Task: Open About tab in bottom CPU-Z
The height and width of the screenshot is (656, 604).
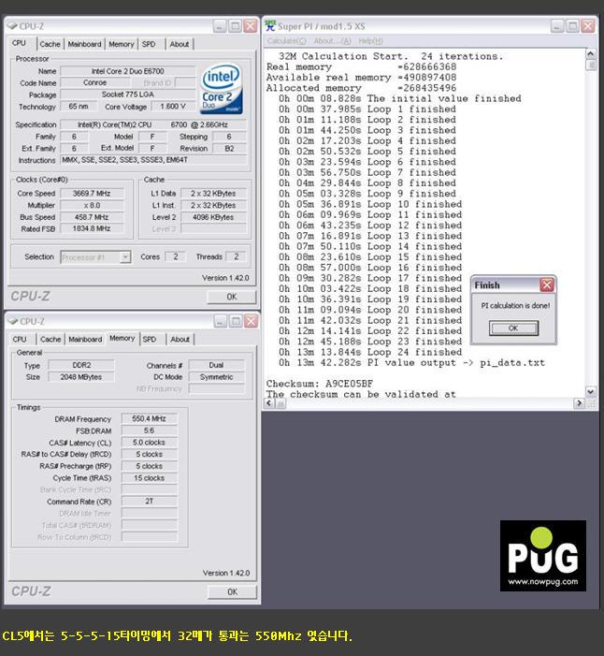Action: pos(180,340)
